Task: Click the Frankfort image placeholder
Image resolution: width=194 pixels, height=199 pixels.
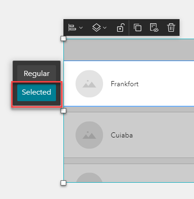Action: pos(89,84)
